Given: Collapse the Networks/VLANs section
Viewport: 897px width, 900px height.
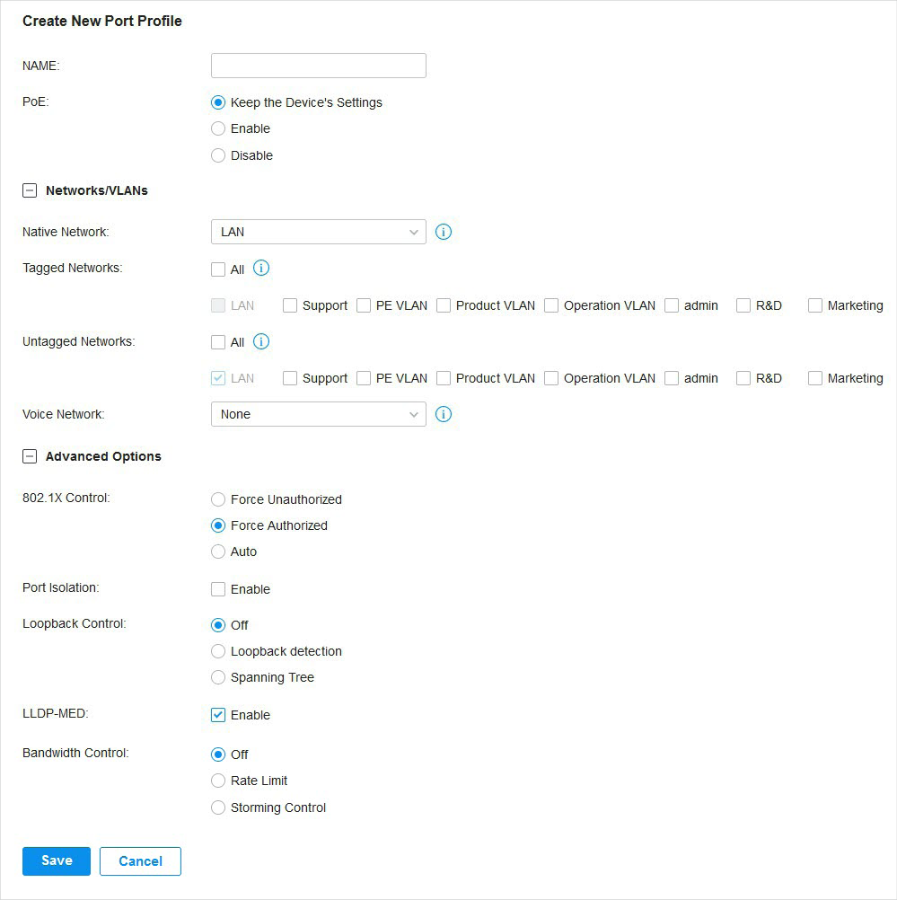Looking at the screenshot, I should [x=30, y=190].
